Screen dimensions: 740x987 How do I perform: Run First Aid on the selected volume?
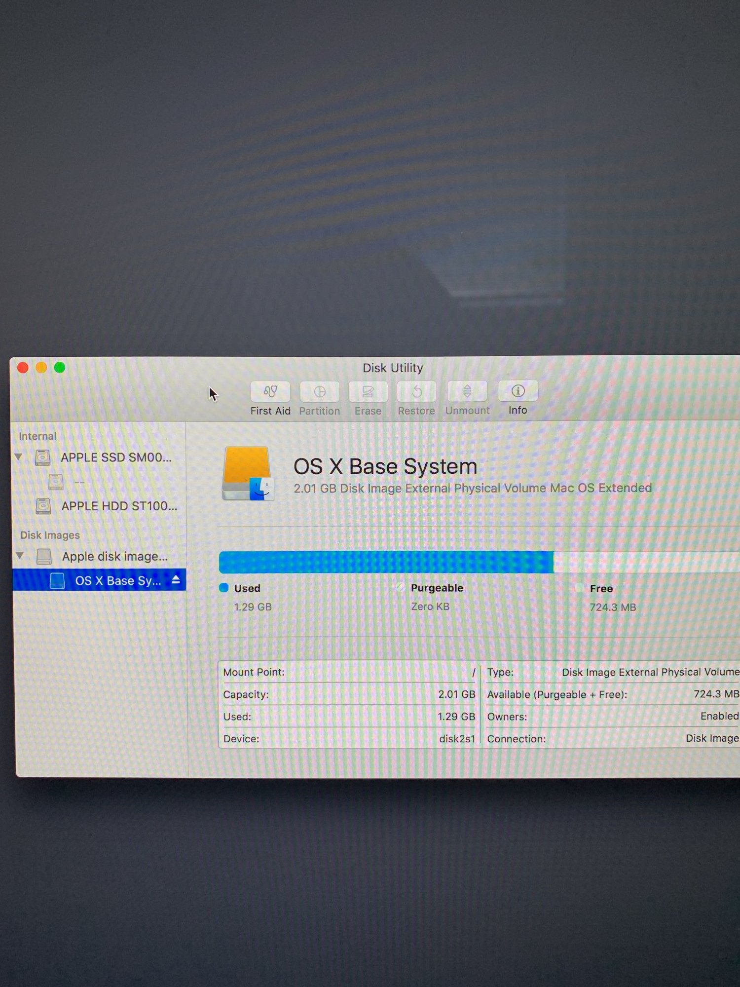coord(270,391)
